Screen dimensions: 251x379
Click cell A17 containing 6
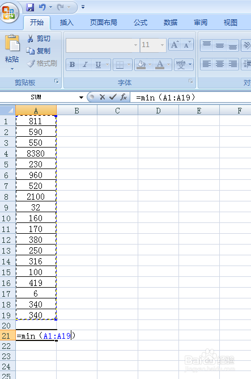tap(36, 294)
